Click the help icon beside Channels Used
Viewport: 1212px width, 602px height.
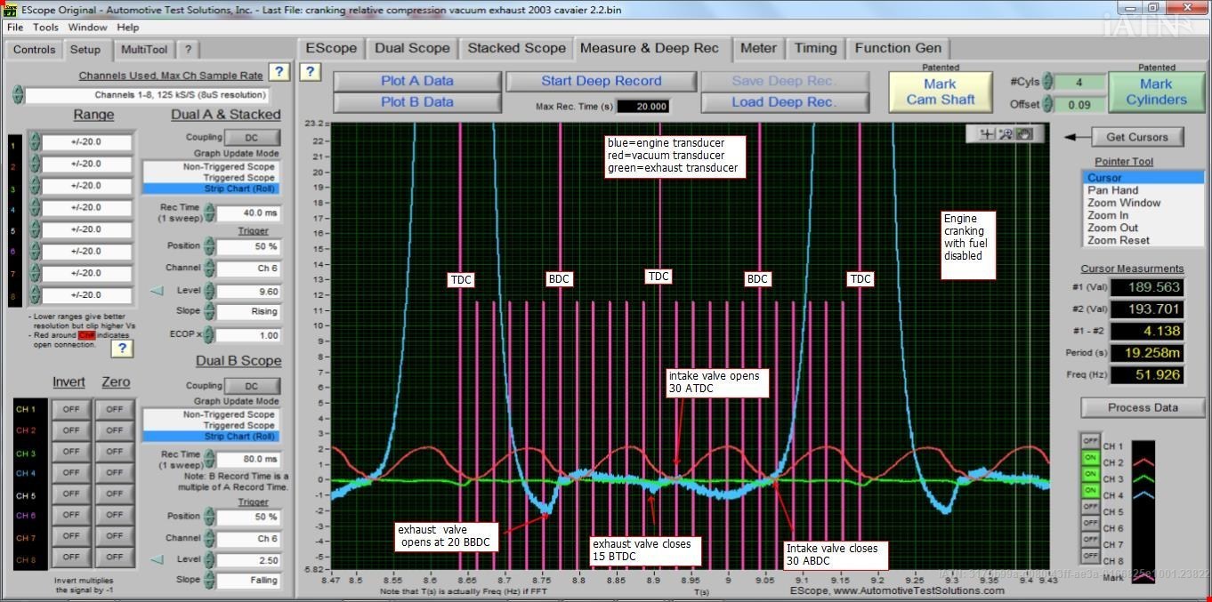[279, 72]
